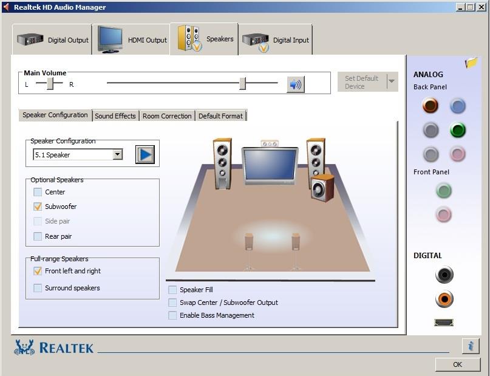
Task: Click the main volume slider handle
Action: 242,83
